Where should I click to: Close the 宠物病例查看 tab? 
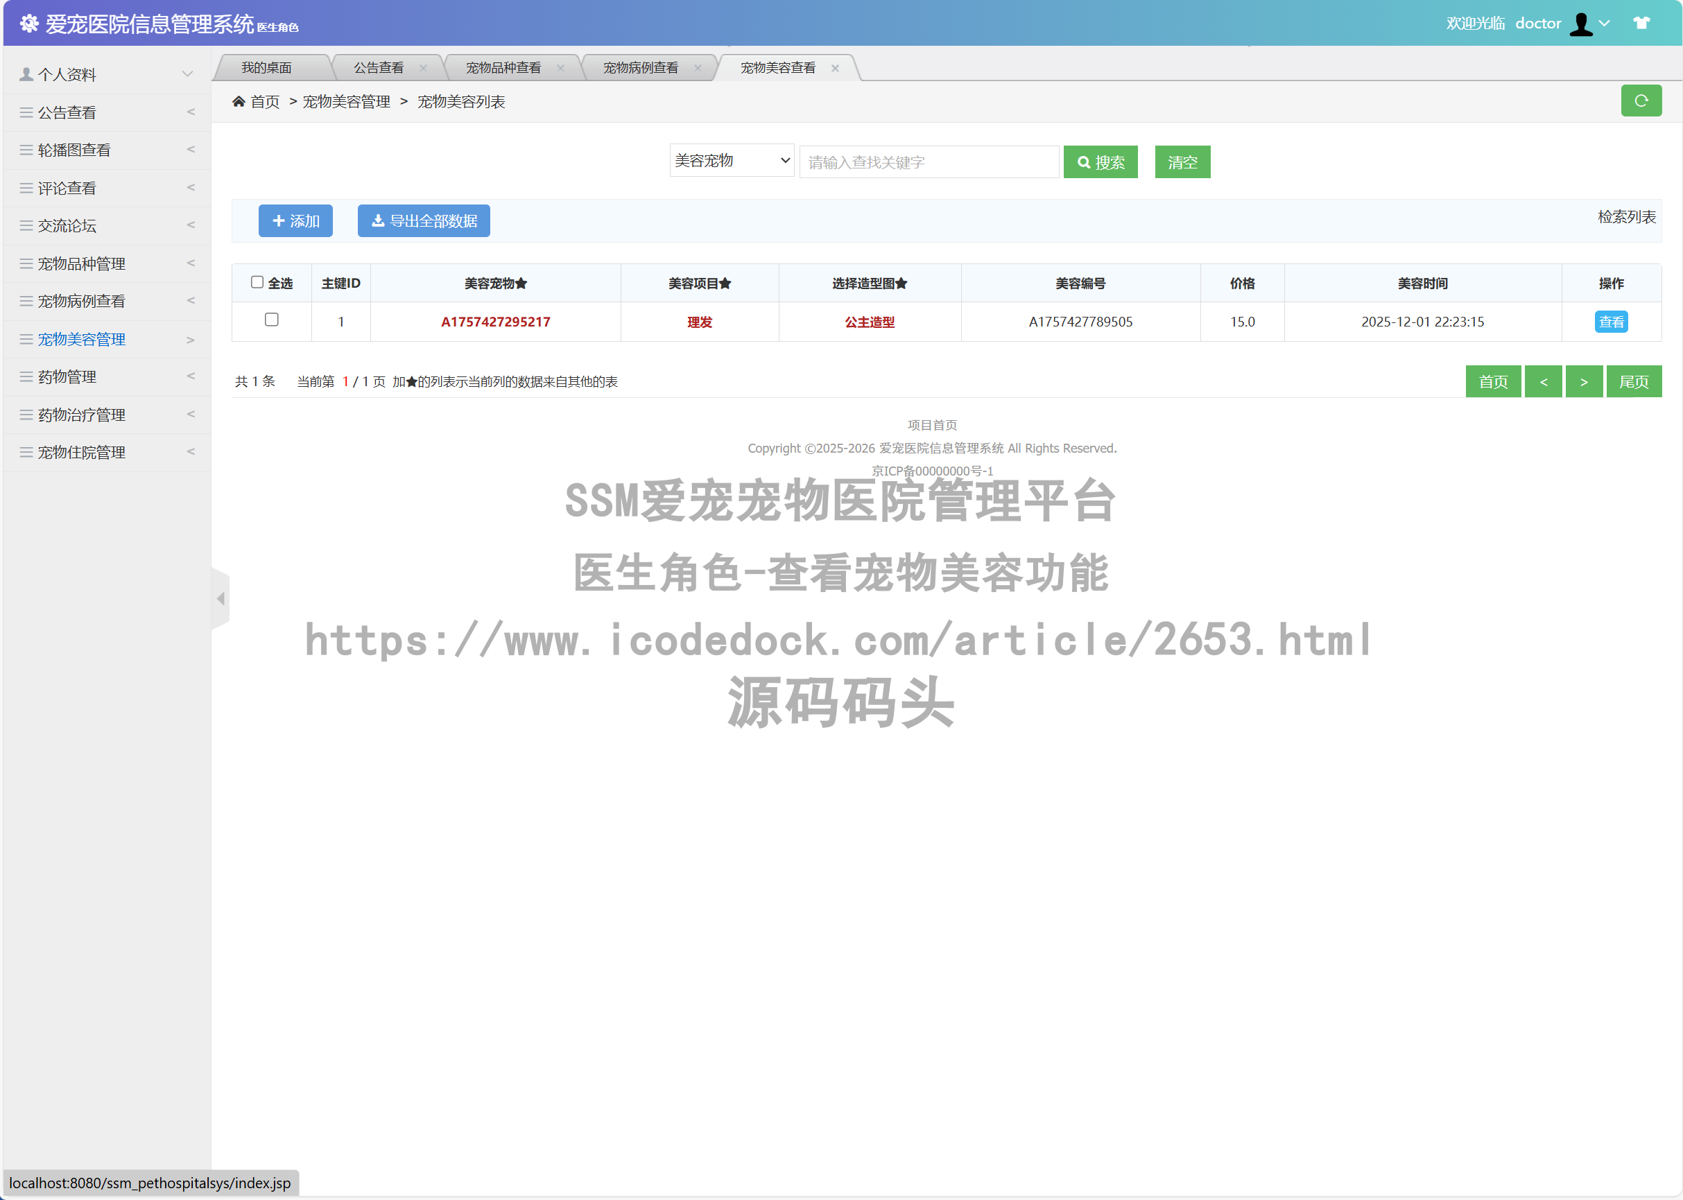(697, 68)
